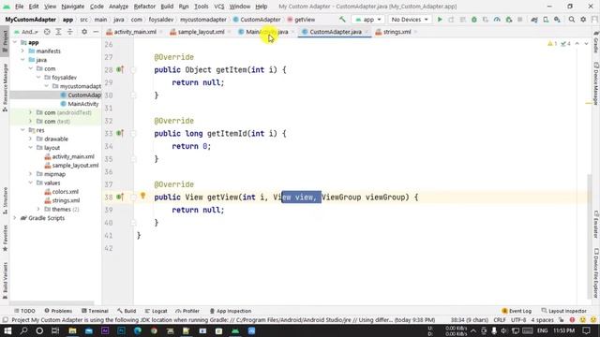Expand the mipmap folder

coord(31,174)
